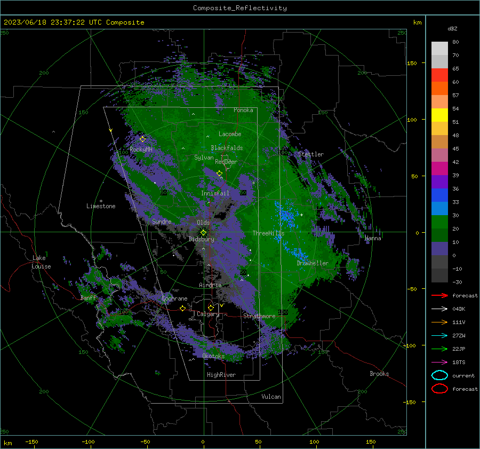Choose the light blue 33-30 dBZ swatch
Viewport: 480px width, 449px height.
[x=439, y=208]
